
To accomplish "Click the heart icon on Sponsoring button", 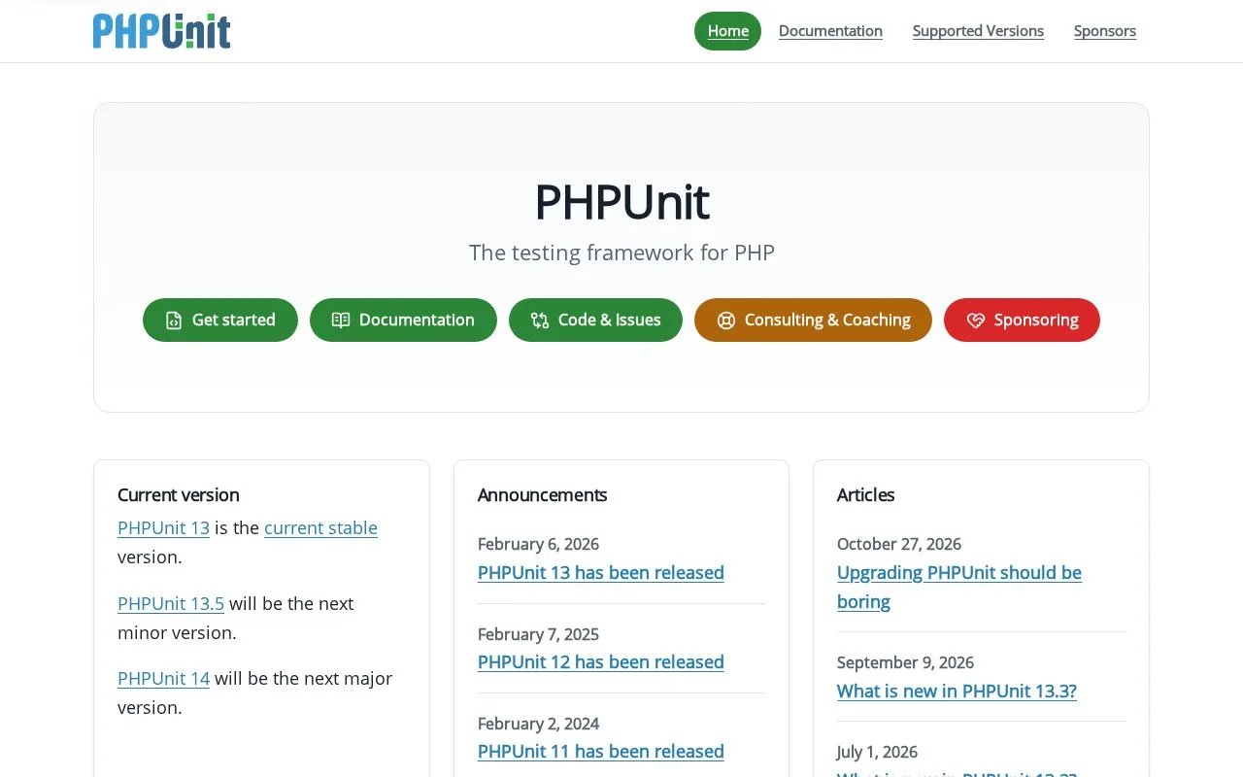I will coord(976,321).
